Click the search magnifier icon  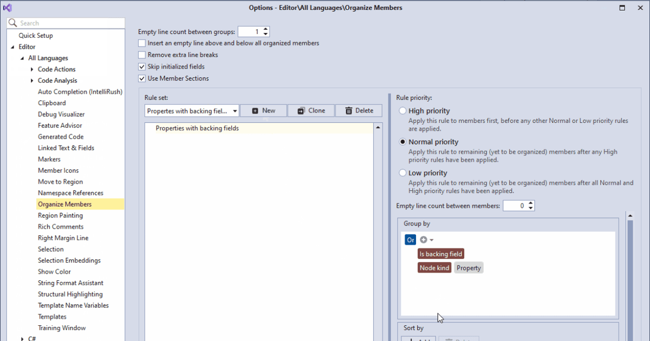tap(14, 23)
